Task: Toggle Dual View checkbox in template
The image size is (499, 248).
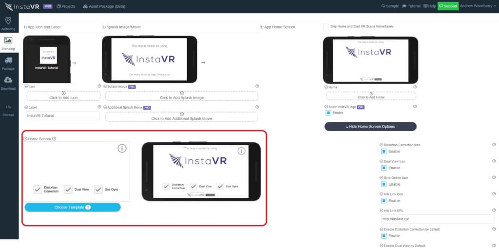Action: (x=68, y=190)
